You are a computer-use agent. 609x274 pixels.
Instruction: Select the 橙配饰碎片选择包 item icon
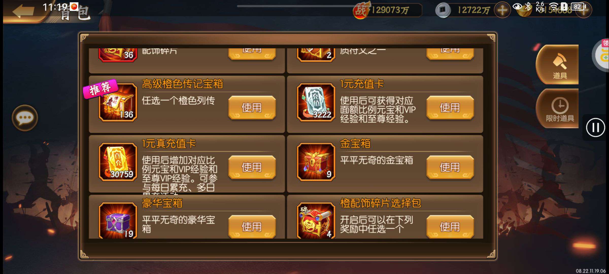coord(316,220)
